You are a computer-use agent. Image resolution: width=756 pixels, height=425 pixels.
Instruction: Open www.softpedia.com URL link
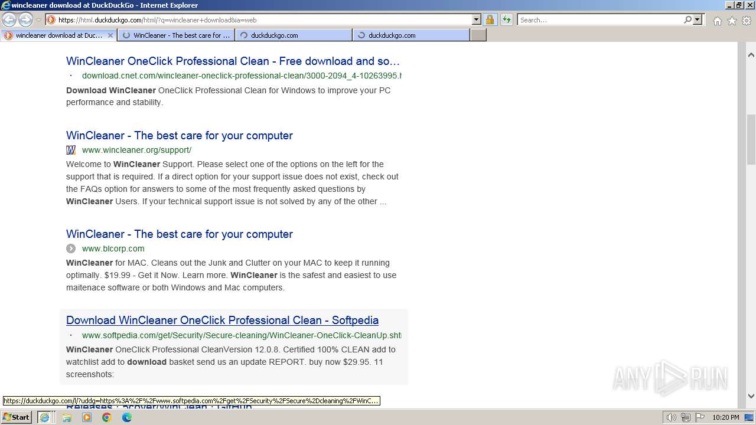tap(242, 335)
